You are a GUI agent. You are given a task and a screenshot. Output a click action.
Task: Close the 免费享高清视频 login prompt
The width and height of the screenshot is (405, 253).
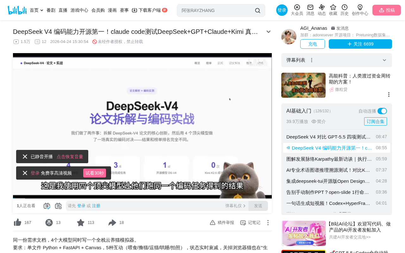[25, 173]
